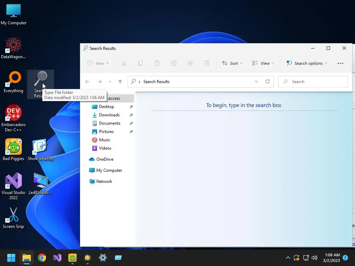Screen dimensions: 355x266
Task: Open recent locations chevron
Action: point(110,82)
